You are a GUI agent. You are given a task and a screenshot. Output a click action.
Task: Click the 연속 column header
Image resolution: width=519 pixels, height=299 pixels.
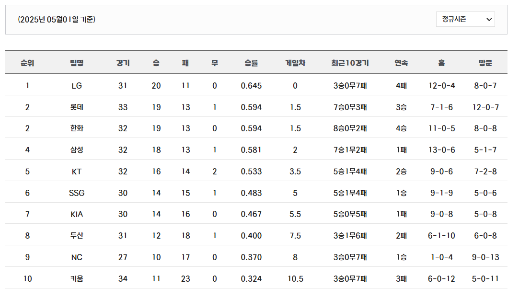(x=401, y=63)
